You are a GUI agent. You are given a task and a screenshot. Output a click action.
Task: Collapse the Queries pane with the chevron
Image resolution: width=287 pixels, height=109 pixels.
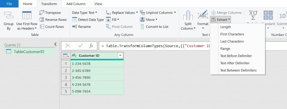55,44
